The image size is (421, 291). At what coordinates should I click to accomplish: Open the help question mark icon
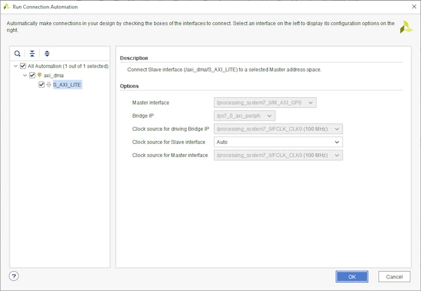click(x=14, y=276)
